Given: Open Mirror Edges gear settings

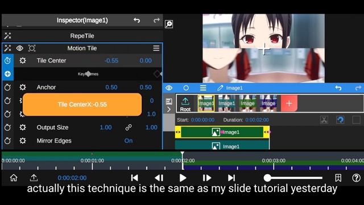Looking at the screenshot, I should (x=23, y=141).
